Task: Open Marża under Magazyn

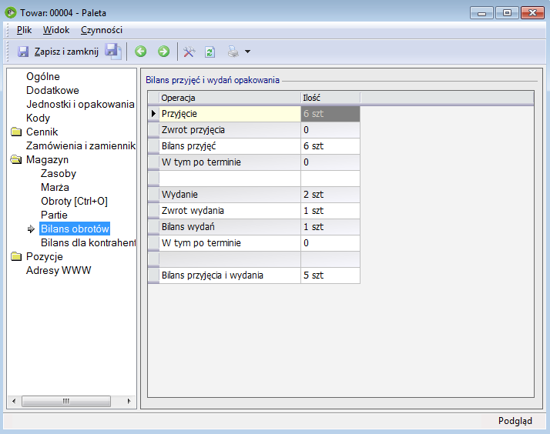Action: click(55, 187)
